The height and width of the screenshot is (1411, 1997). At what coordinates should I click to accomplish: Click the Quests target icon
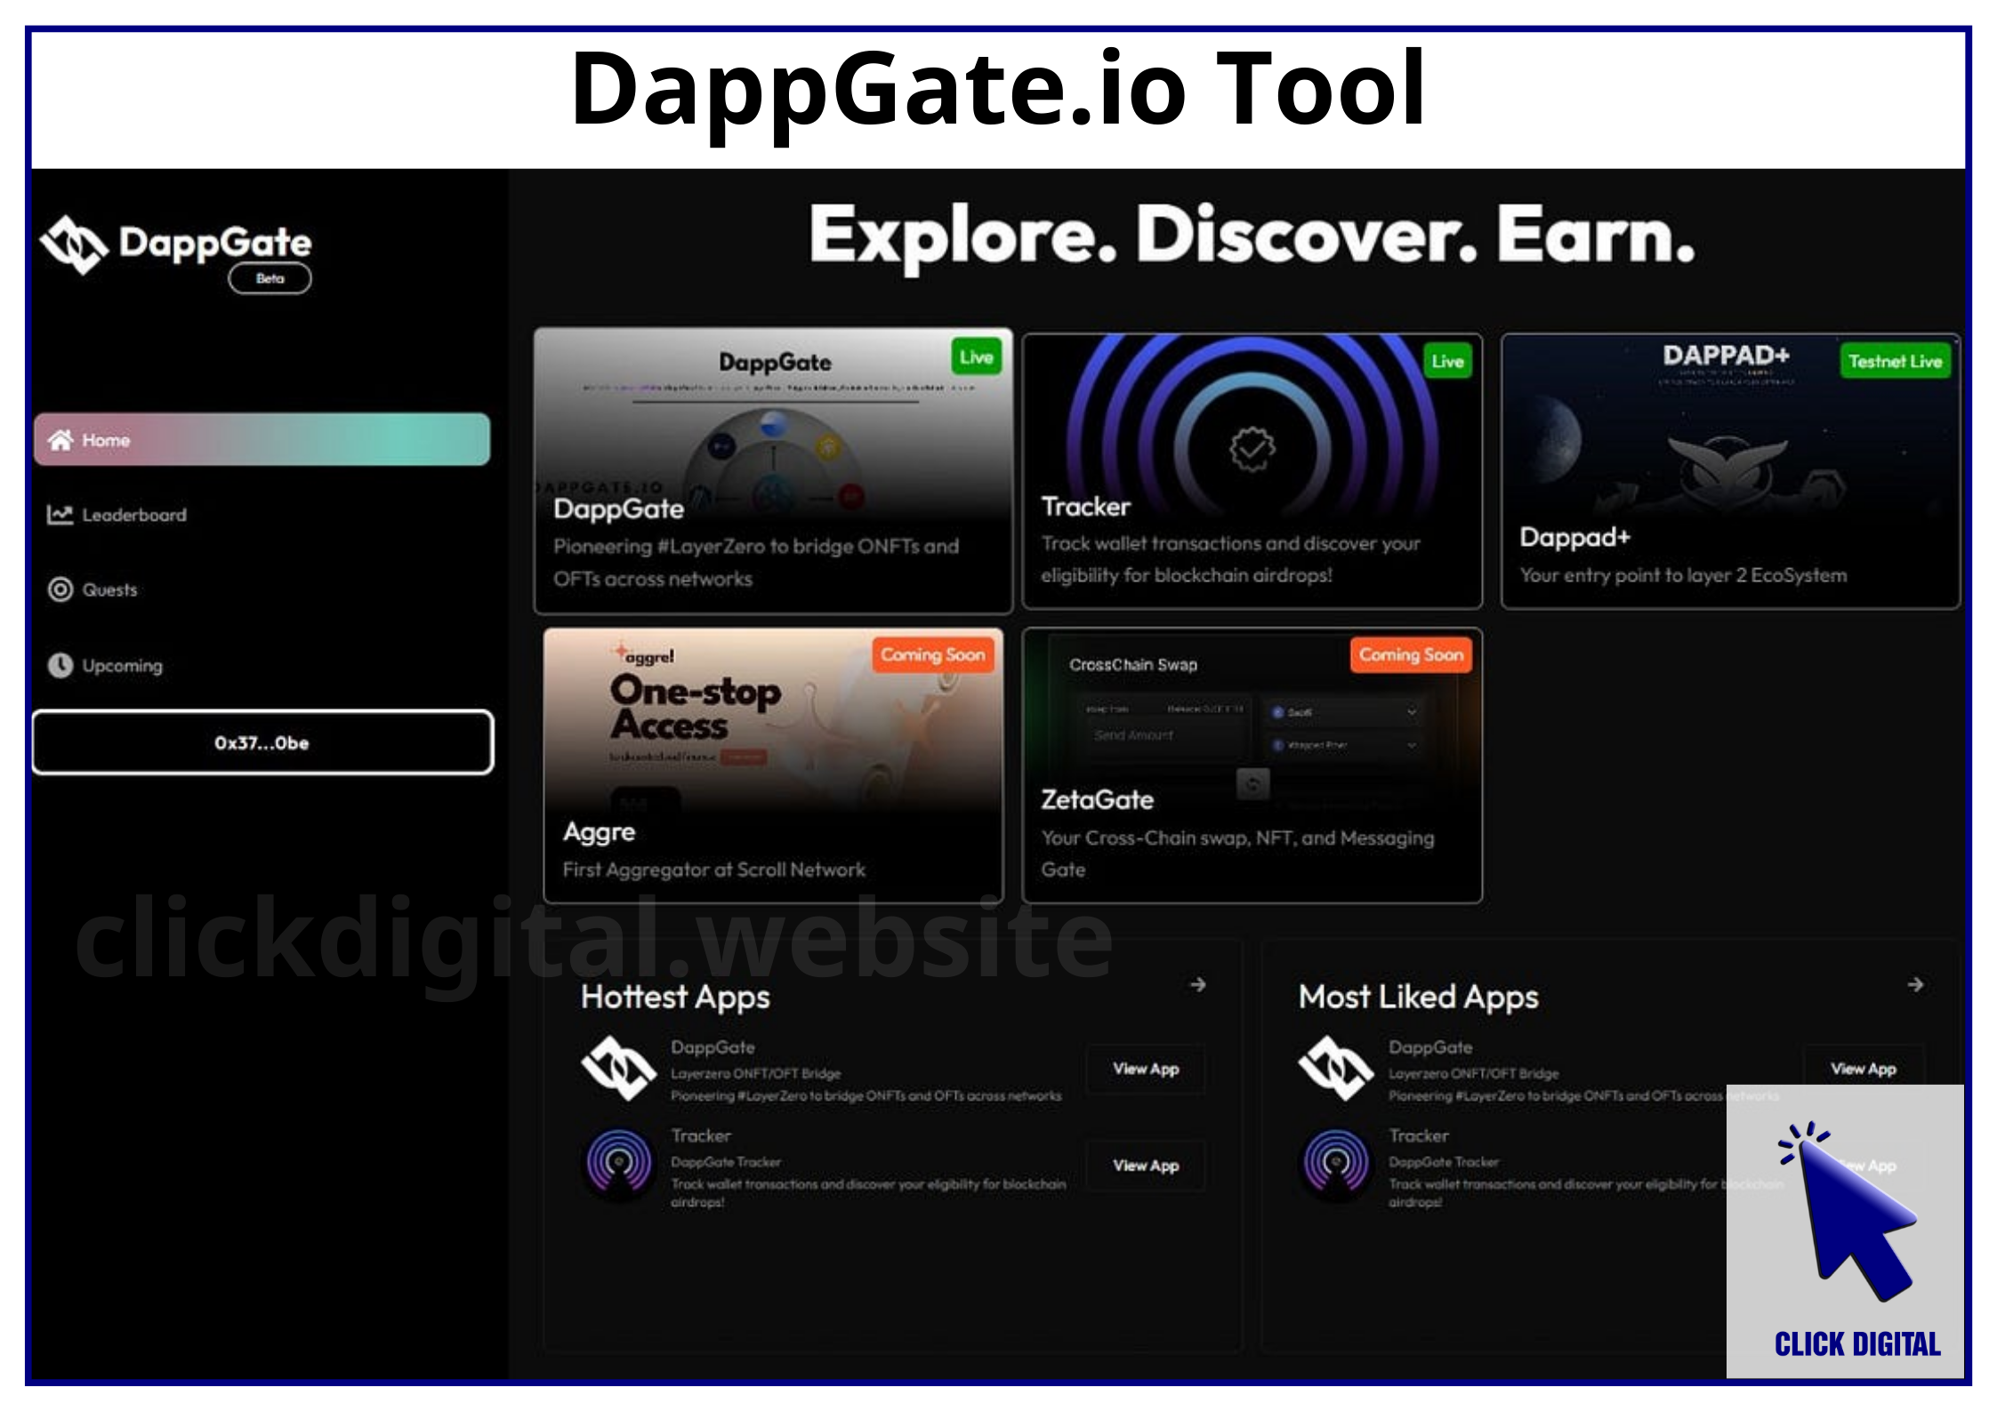click(x=60, y=589)
